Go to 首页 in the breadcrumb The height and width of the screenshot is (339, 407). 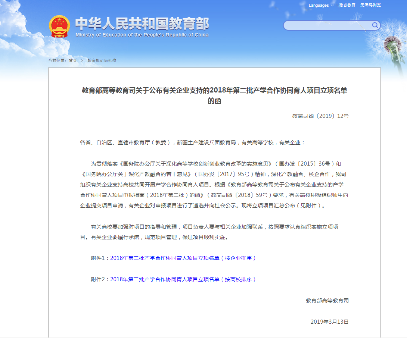click(x=73, y=60)
